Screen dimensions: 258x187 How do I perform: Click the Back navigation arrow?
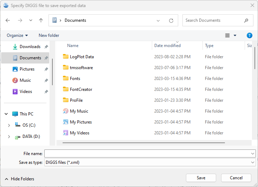(8, 20)
